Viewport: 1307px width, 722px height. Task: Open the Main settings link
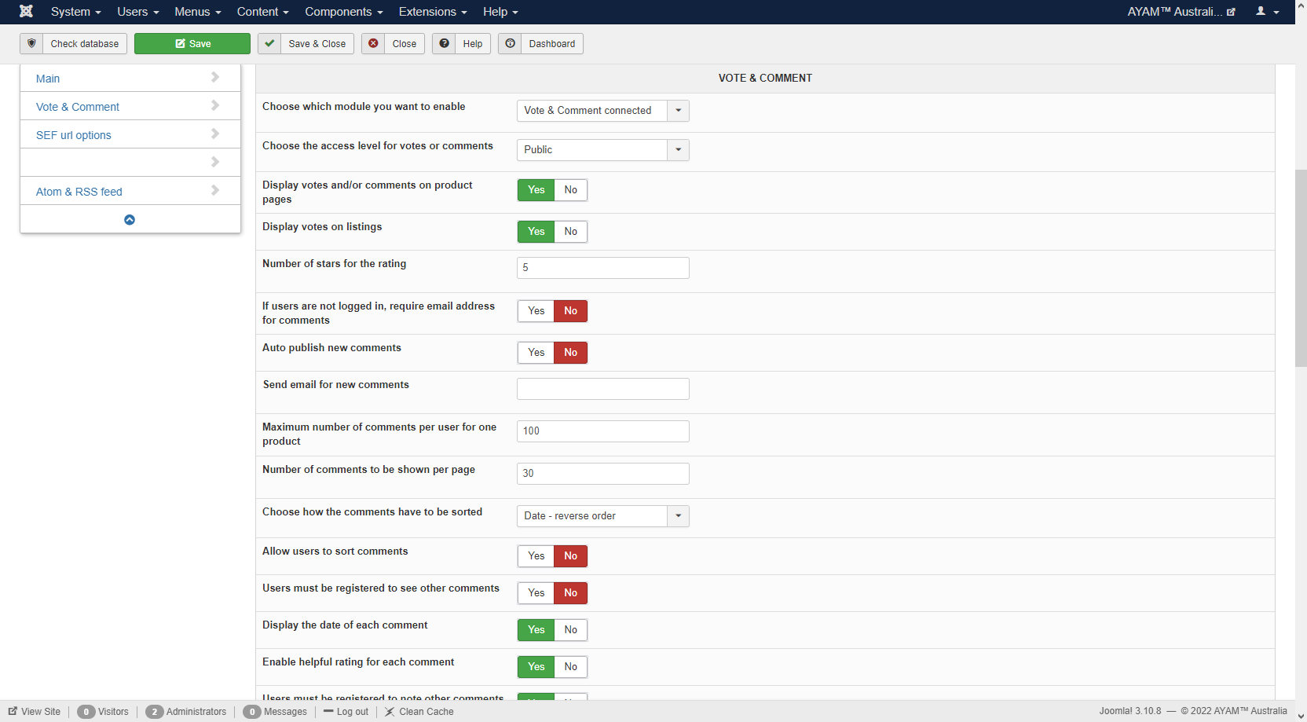tap(48, 79)
